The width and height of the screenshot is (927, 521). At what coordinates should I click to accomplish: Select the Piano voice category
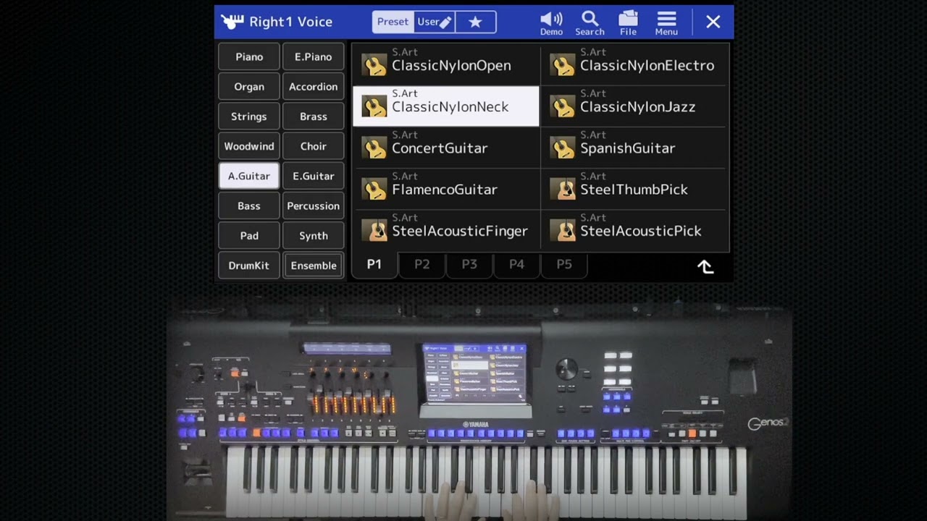point(249,56)
